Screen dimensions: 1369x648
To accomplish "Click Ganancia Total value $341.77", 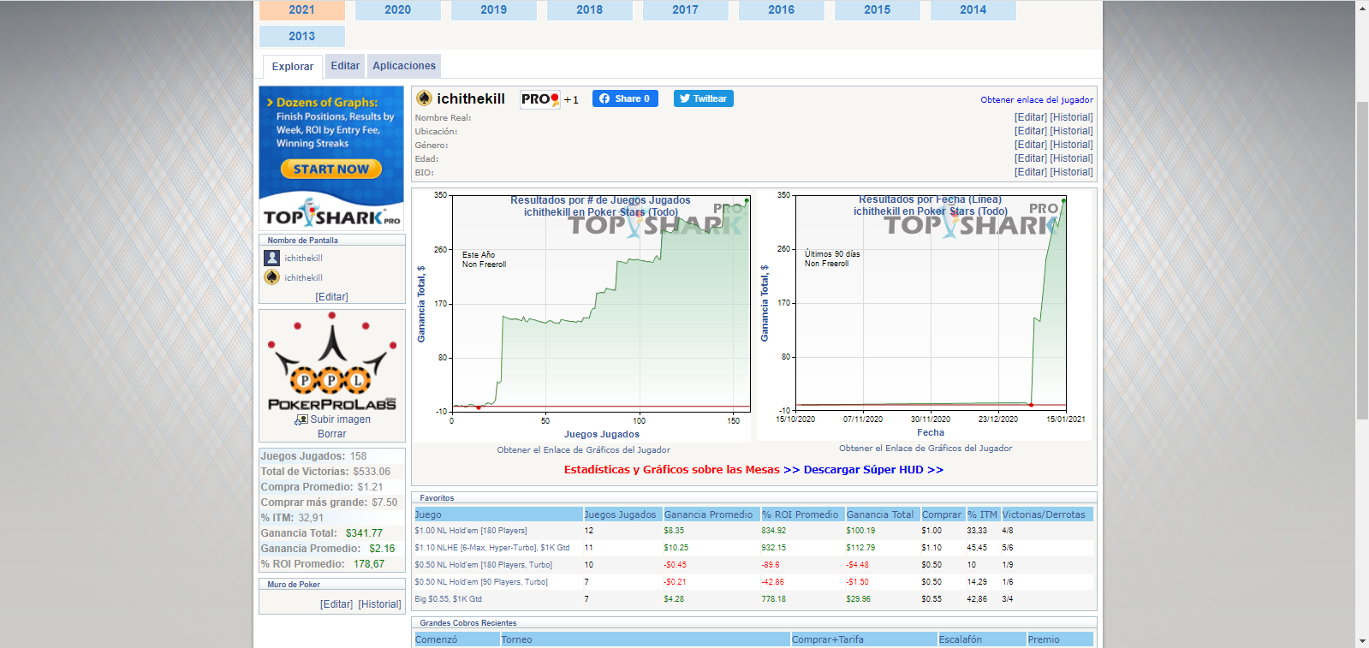I will [x=364, y=533].
